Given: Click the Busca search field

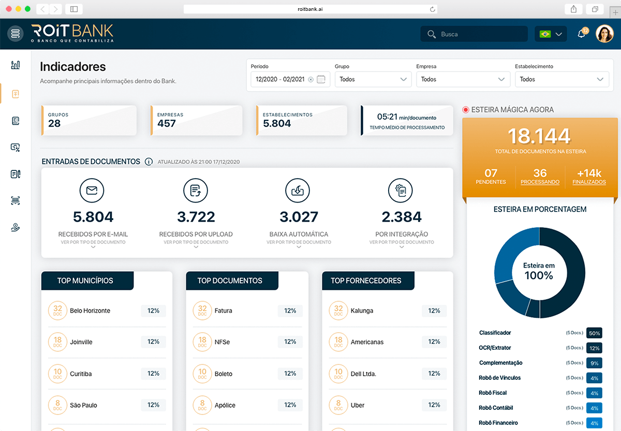Looking at the screenshot, I should point(474,34).
